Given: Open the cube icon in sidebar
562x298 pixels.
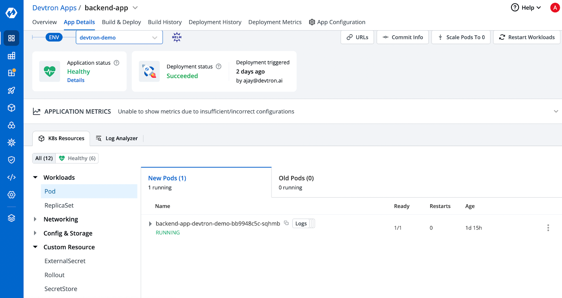Looking at the screenshot, I should [x=11, y=108].
